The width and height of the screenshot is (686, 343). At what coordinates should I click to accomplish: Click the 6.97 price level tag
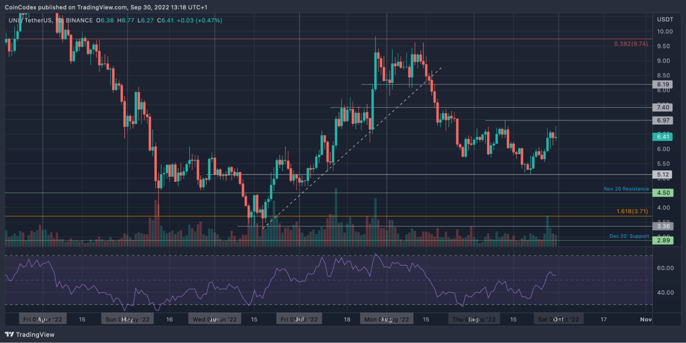pos(662,120)
